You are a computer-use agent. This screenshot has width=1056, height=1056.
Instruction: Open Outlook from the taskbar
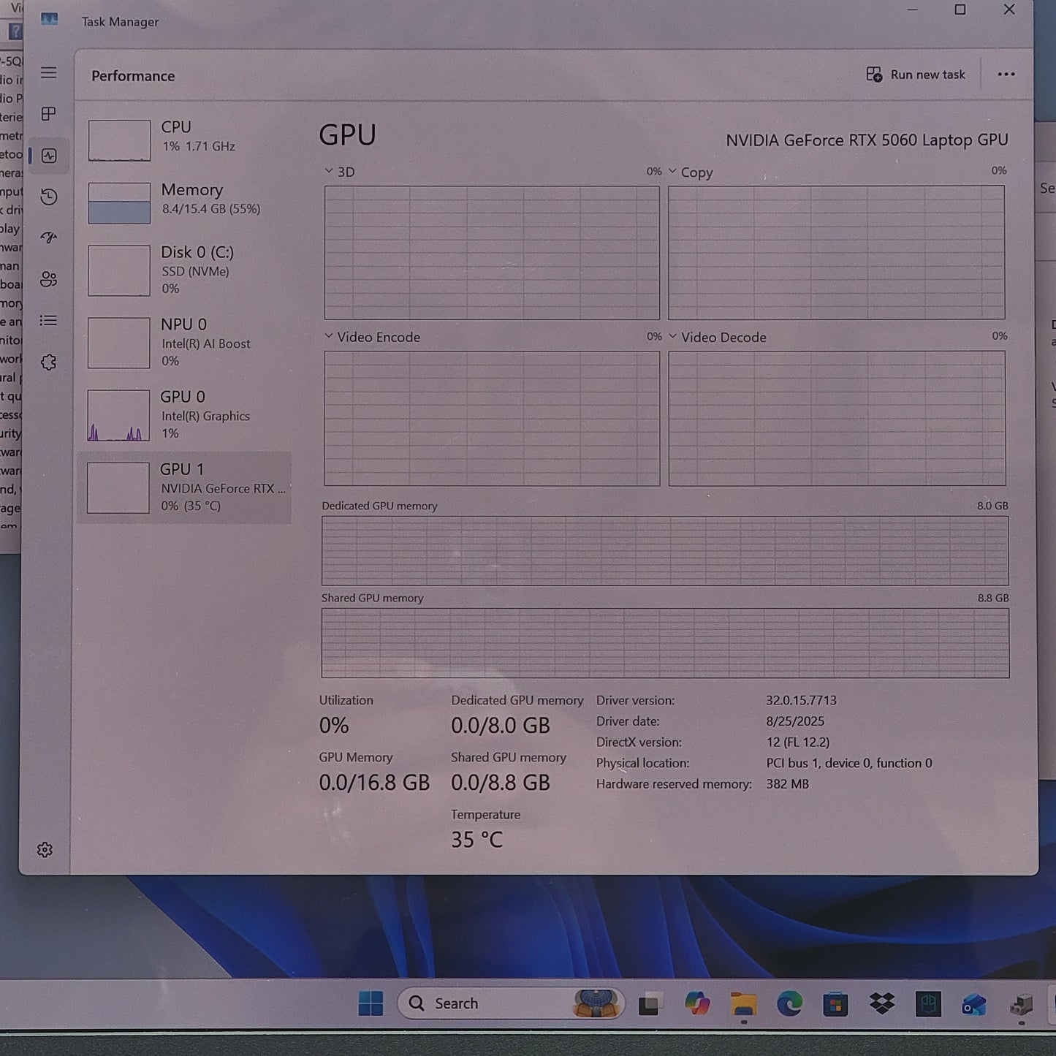coord(974,1004)
